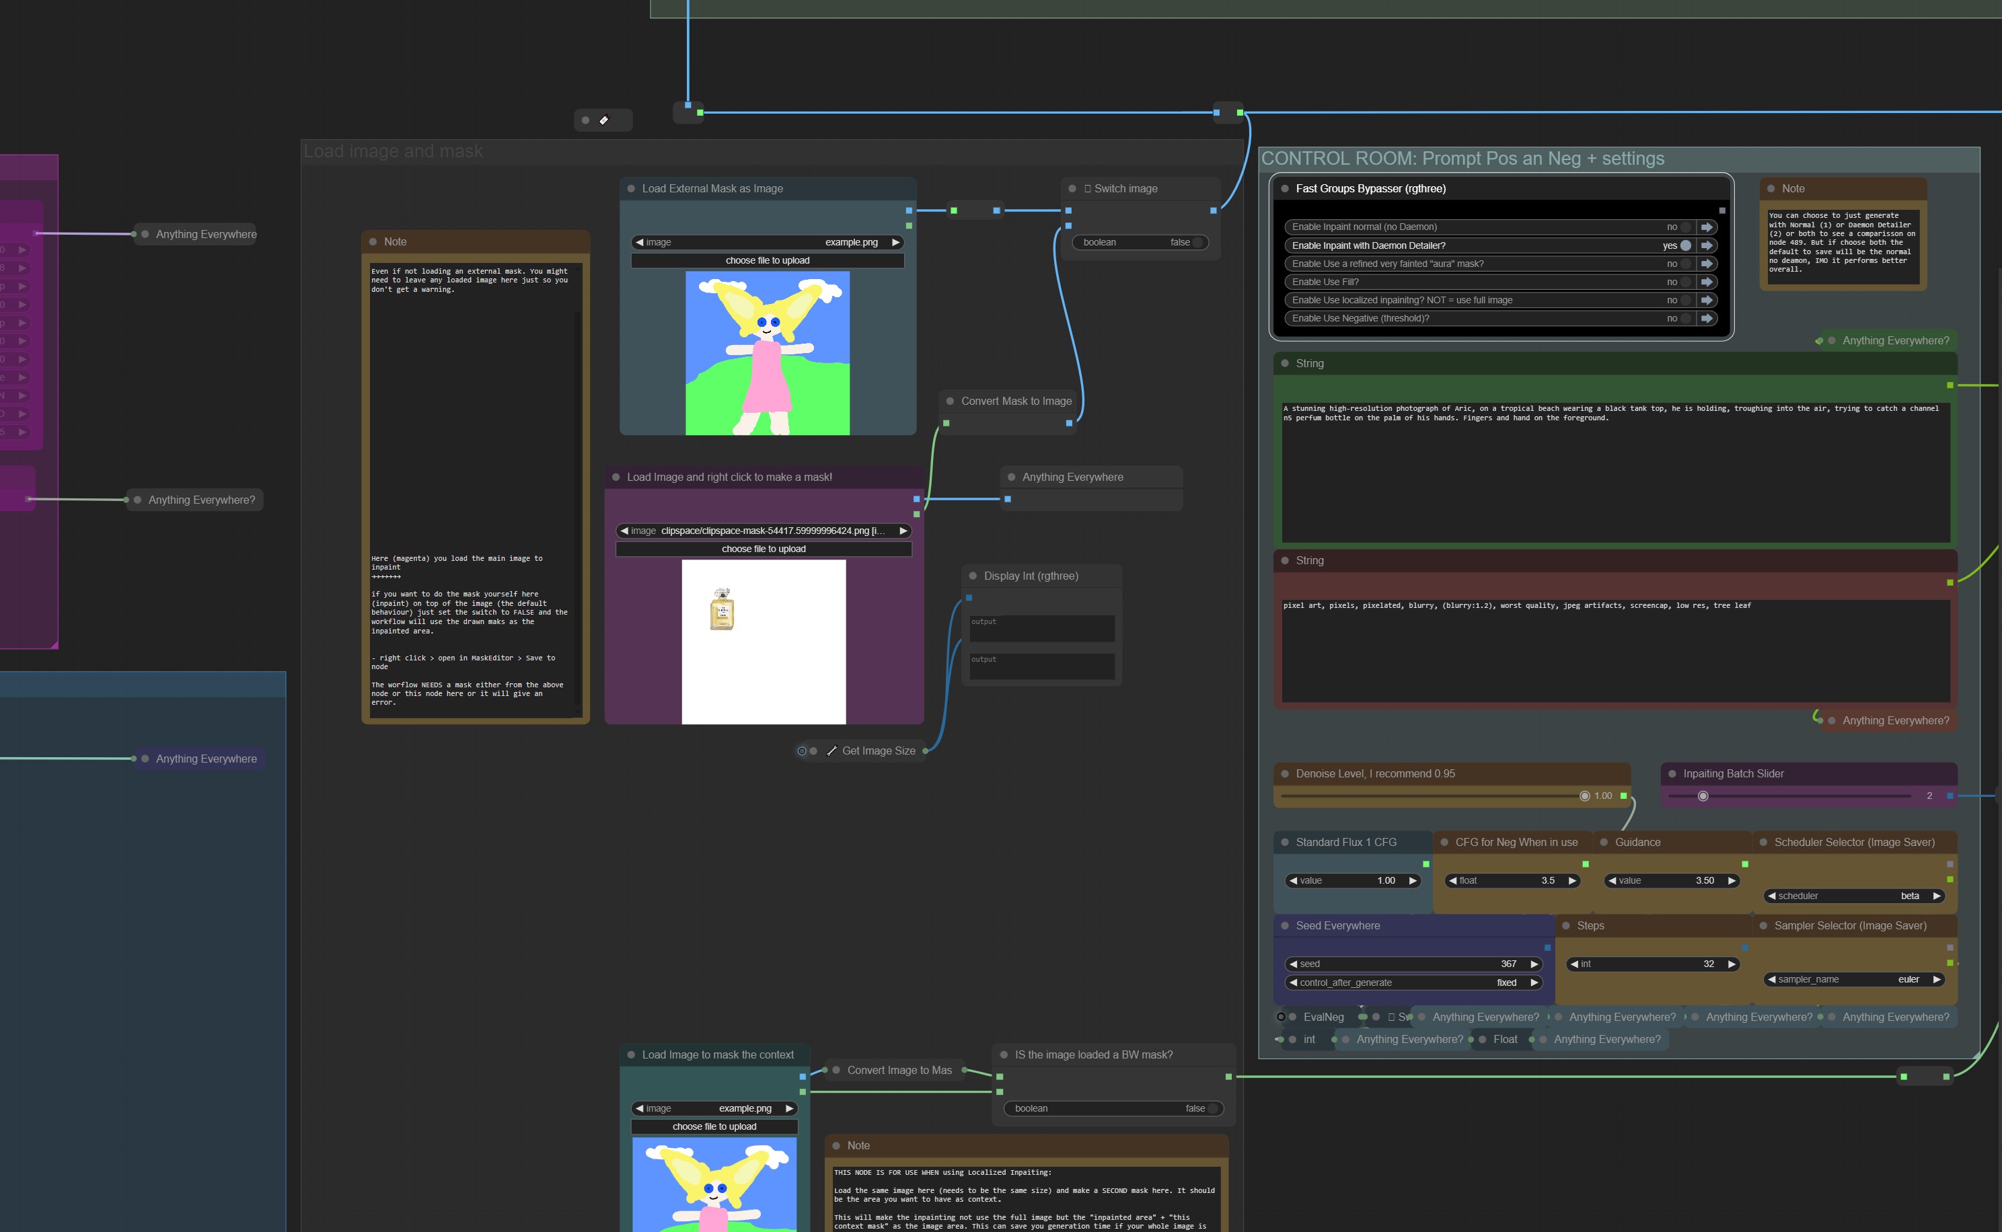Click right arrow to increase seed value
Viewport: 2002px width, 1232px height.
pos(1533,964)
